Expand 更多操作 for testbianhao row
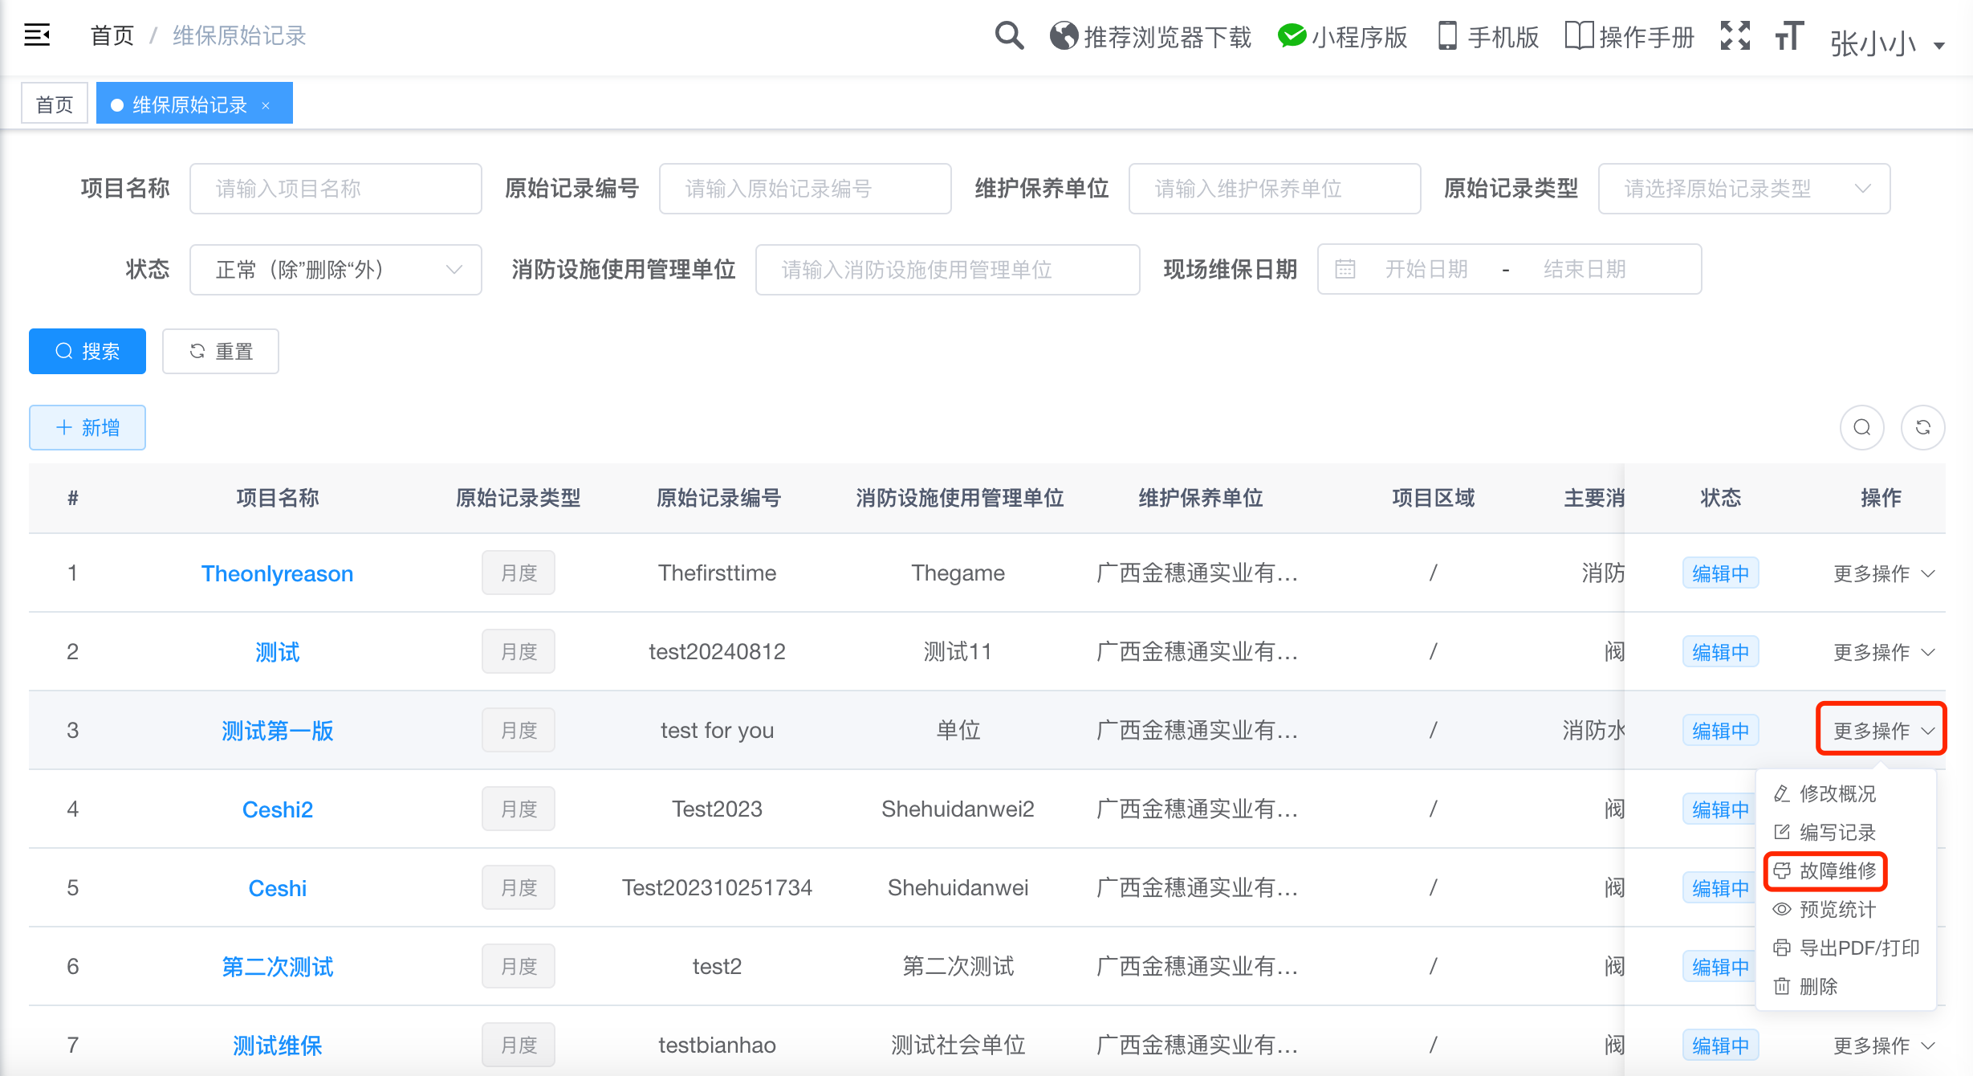The width and height of the screenshot is (1973, 1076). (x=1884, y=1045)
